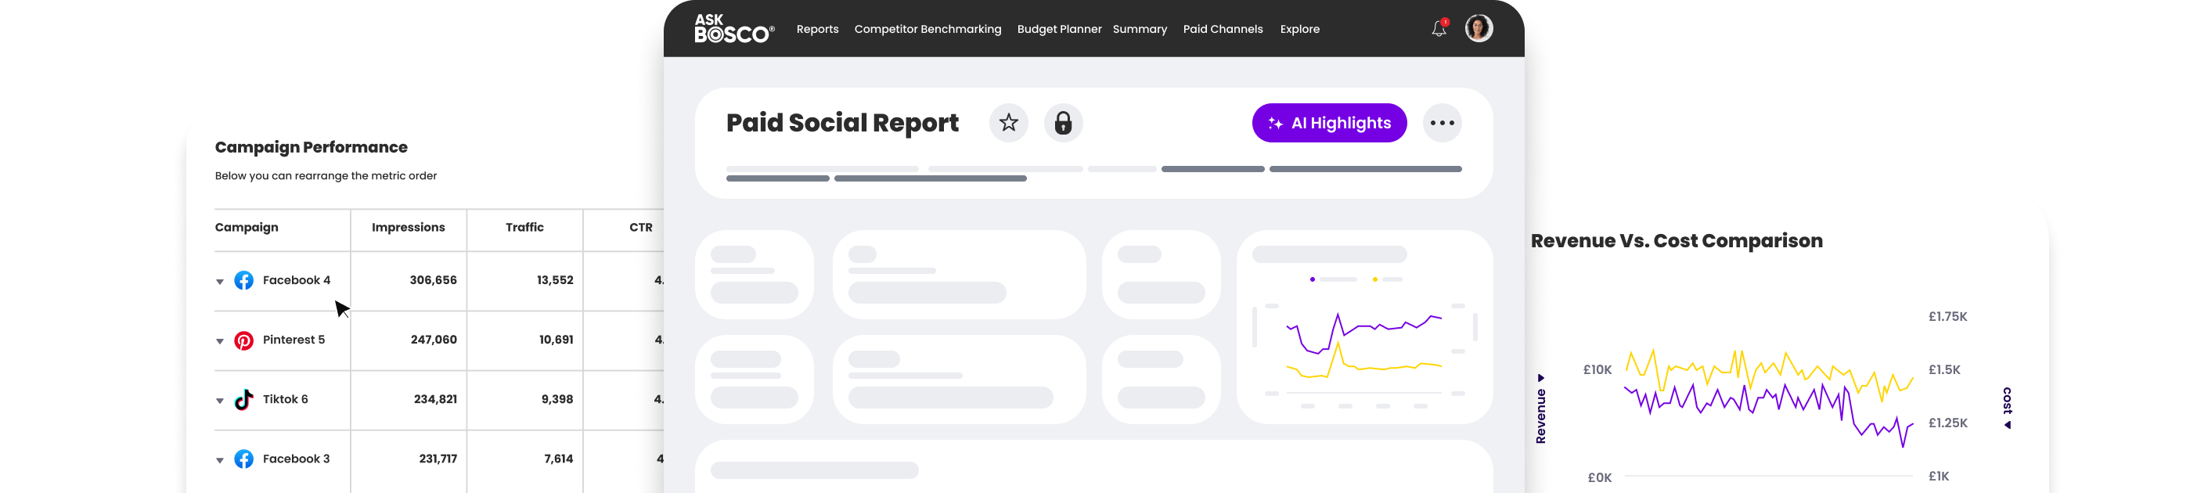Viewport: 2190px width, 493px height.
Task: Open the three-dots more options menu
Action: (x=1442, y=124)
